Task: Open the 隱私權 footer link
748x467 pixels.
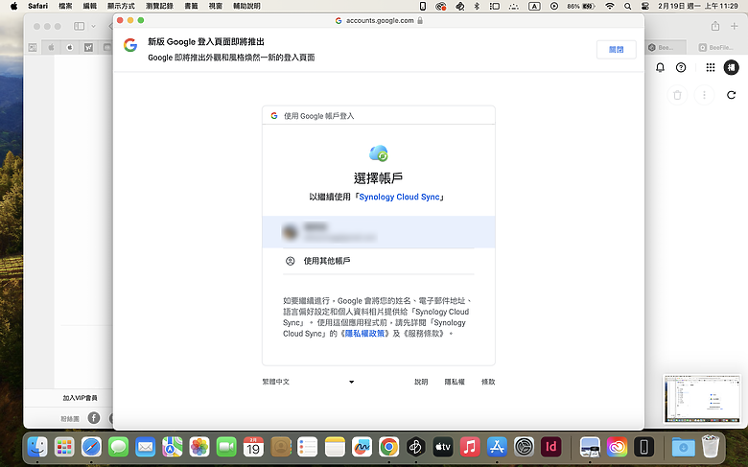Action: pos(455,382)
